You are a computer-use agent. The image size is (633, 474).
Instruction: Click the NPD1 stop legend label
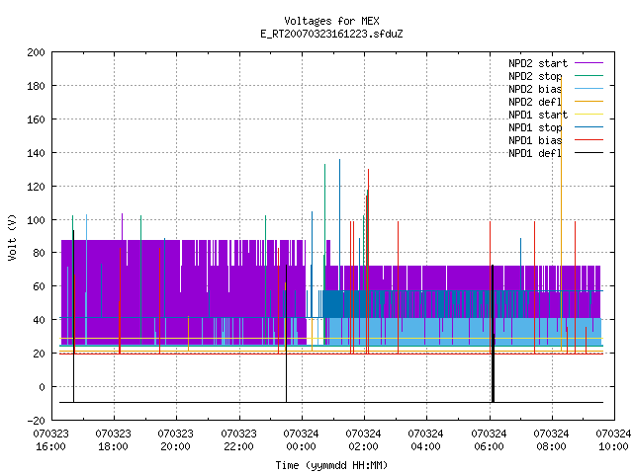(x=535, y=127)
